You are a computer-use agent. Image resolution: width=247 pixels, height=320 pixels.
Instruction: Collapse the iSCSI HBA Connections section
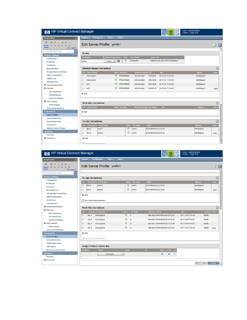[x=217, y=103]
